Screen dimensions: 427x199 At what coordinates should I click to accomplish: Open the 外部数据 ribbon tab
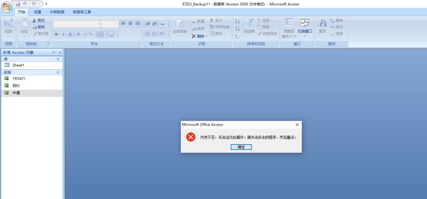(57, 12)
